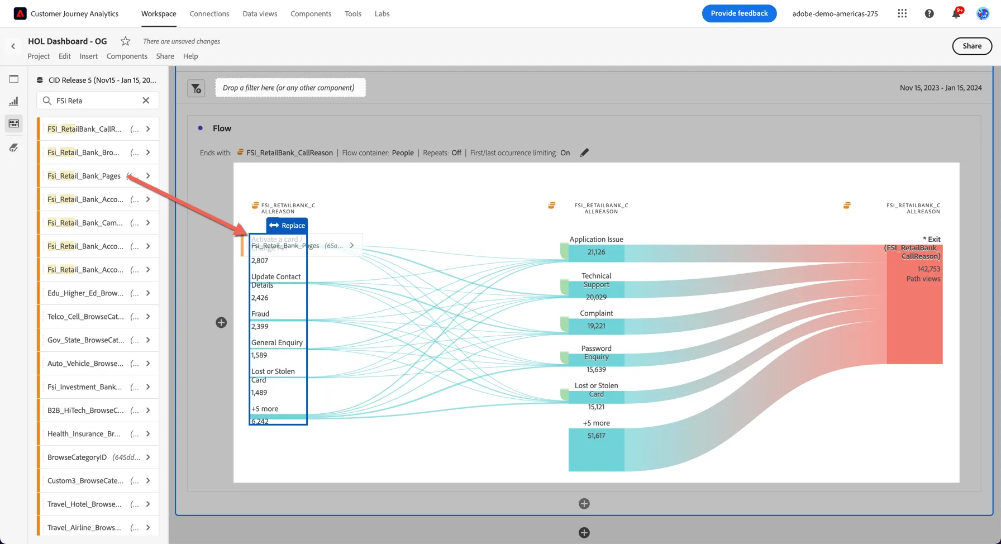Viewport: 1001px width, 544px height.
Task: Open the apps grid switcher
Action: point(902,13)
